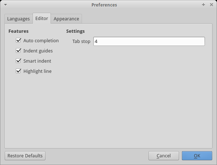Cancel the preferences changes
This screenshot has height=165, width=217.
[164, 156]
